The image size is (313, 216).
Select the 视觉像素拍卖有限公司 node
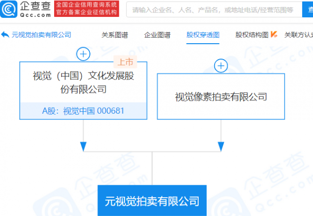pyautogui.click(x=221, y=96)
